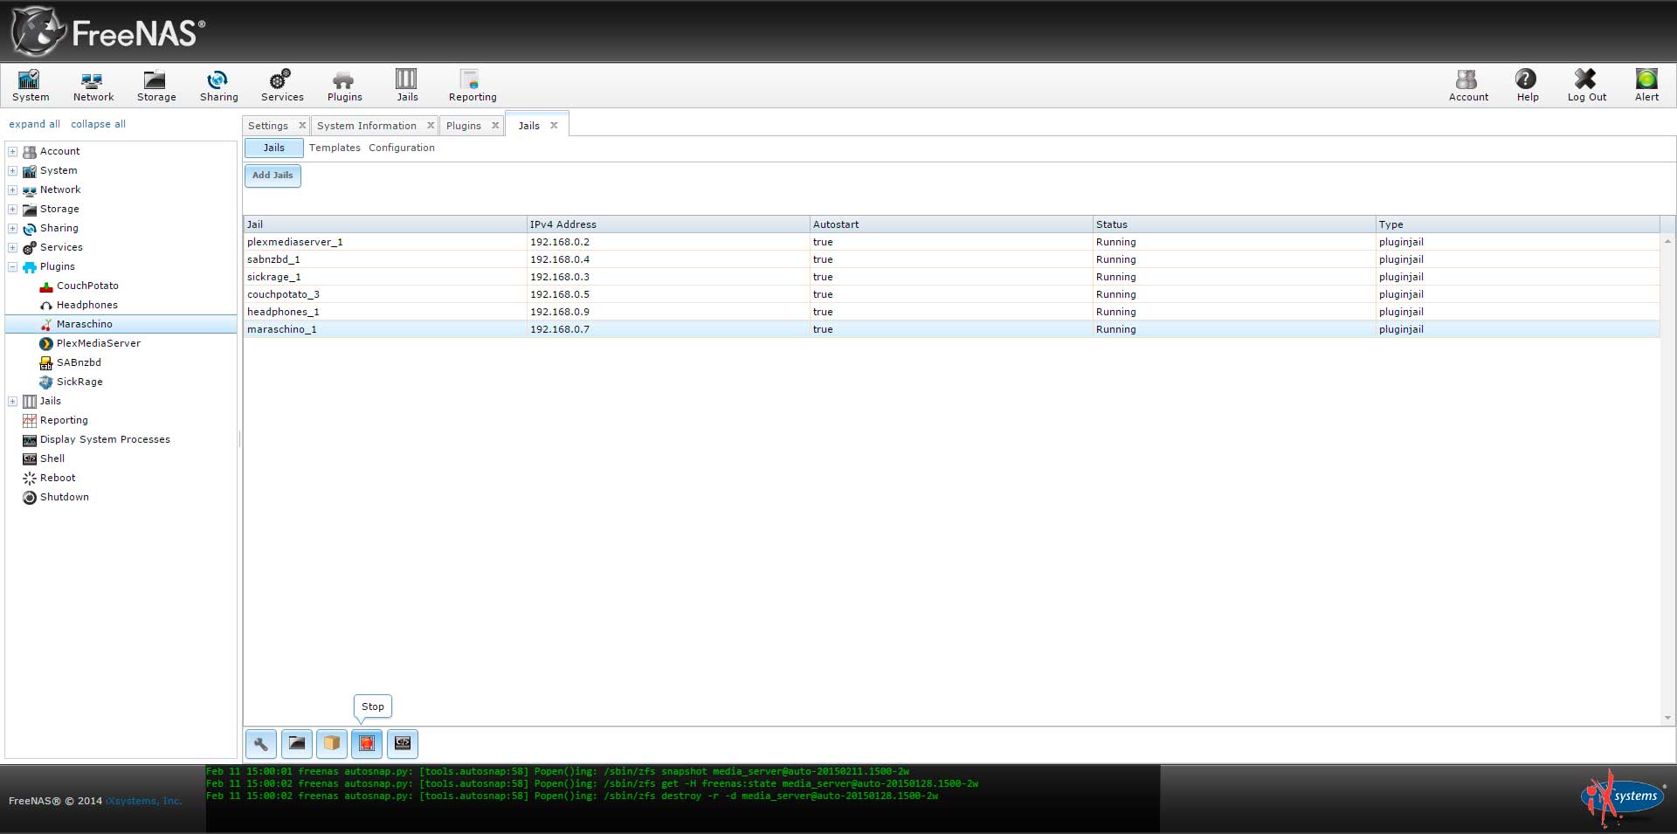
Task: Sort the table by Autostart column
Action: click(951, 224)
